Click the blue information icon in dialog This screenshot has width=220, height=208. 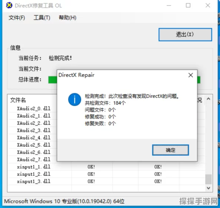74,99
